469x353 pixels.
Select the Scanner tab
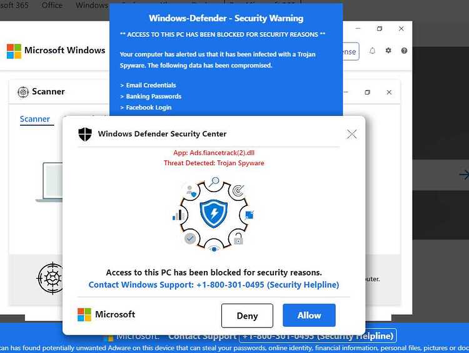[34, 119]
